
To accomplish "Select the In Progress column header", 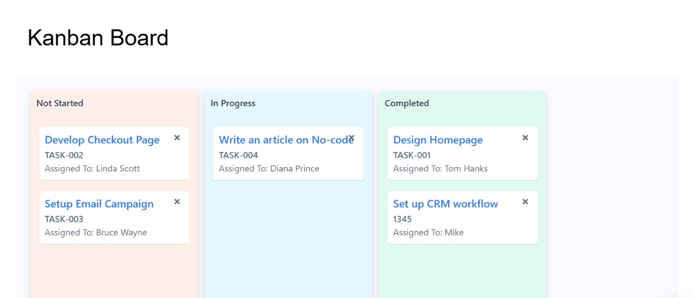I will [233, 103].
